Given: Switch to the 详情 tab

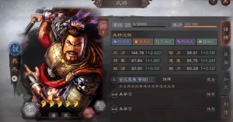Looking at the screenshot, I should (226, 33).
